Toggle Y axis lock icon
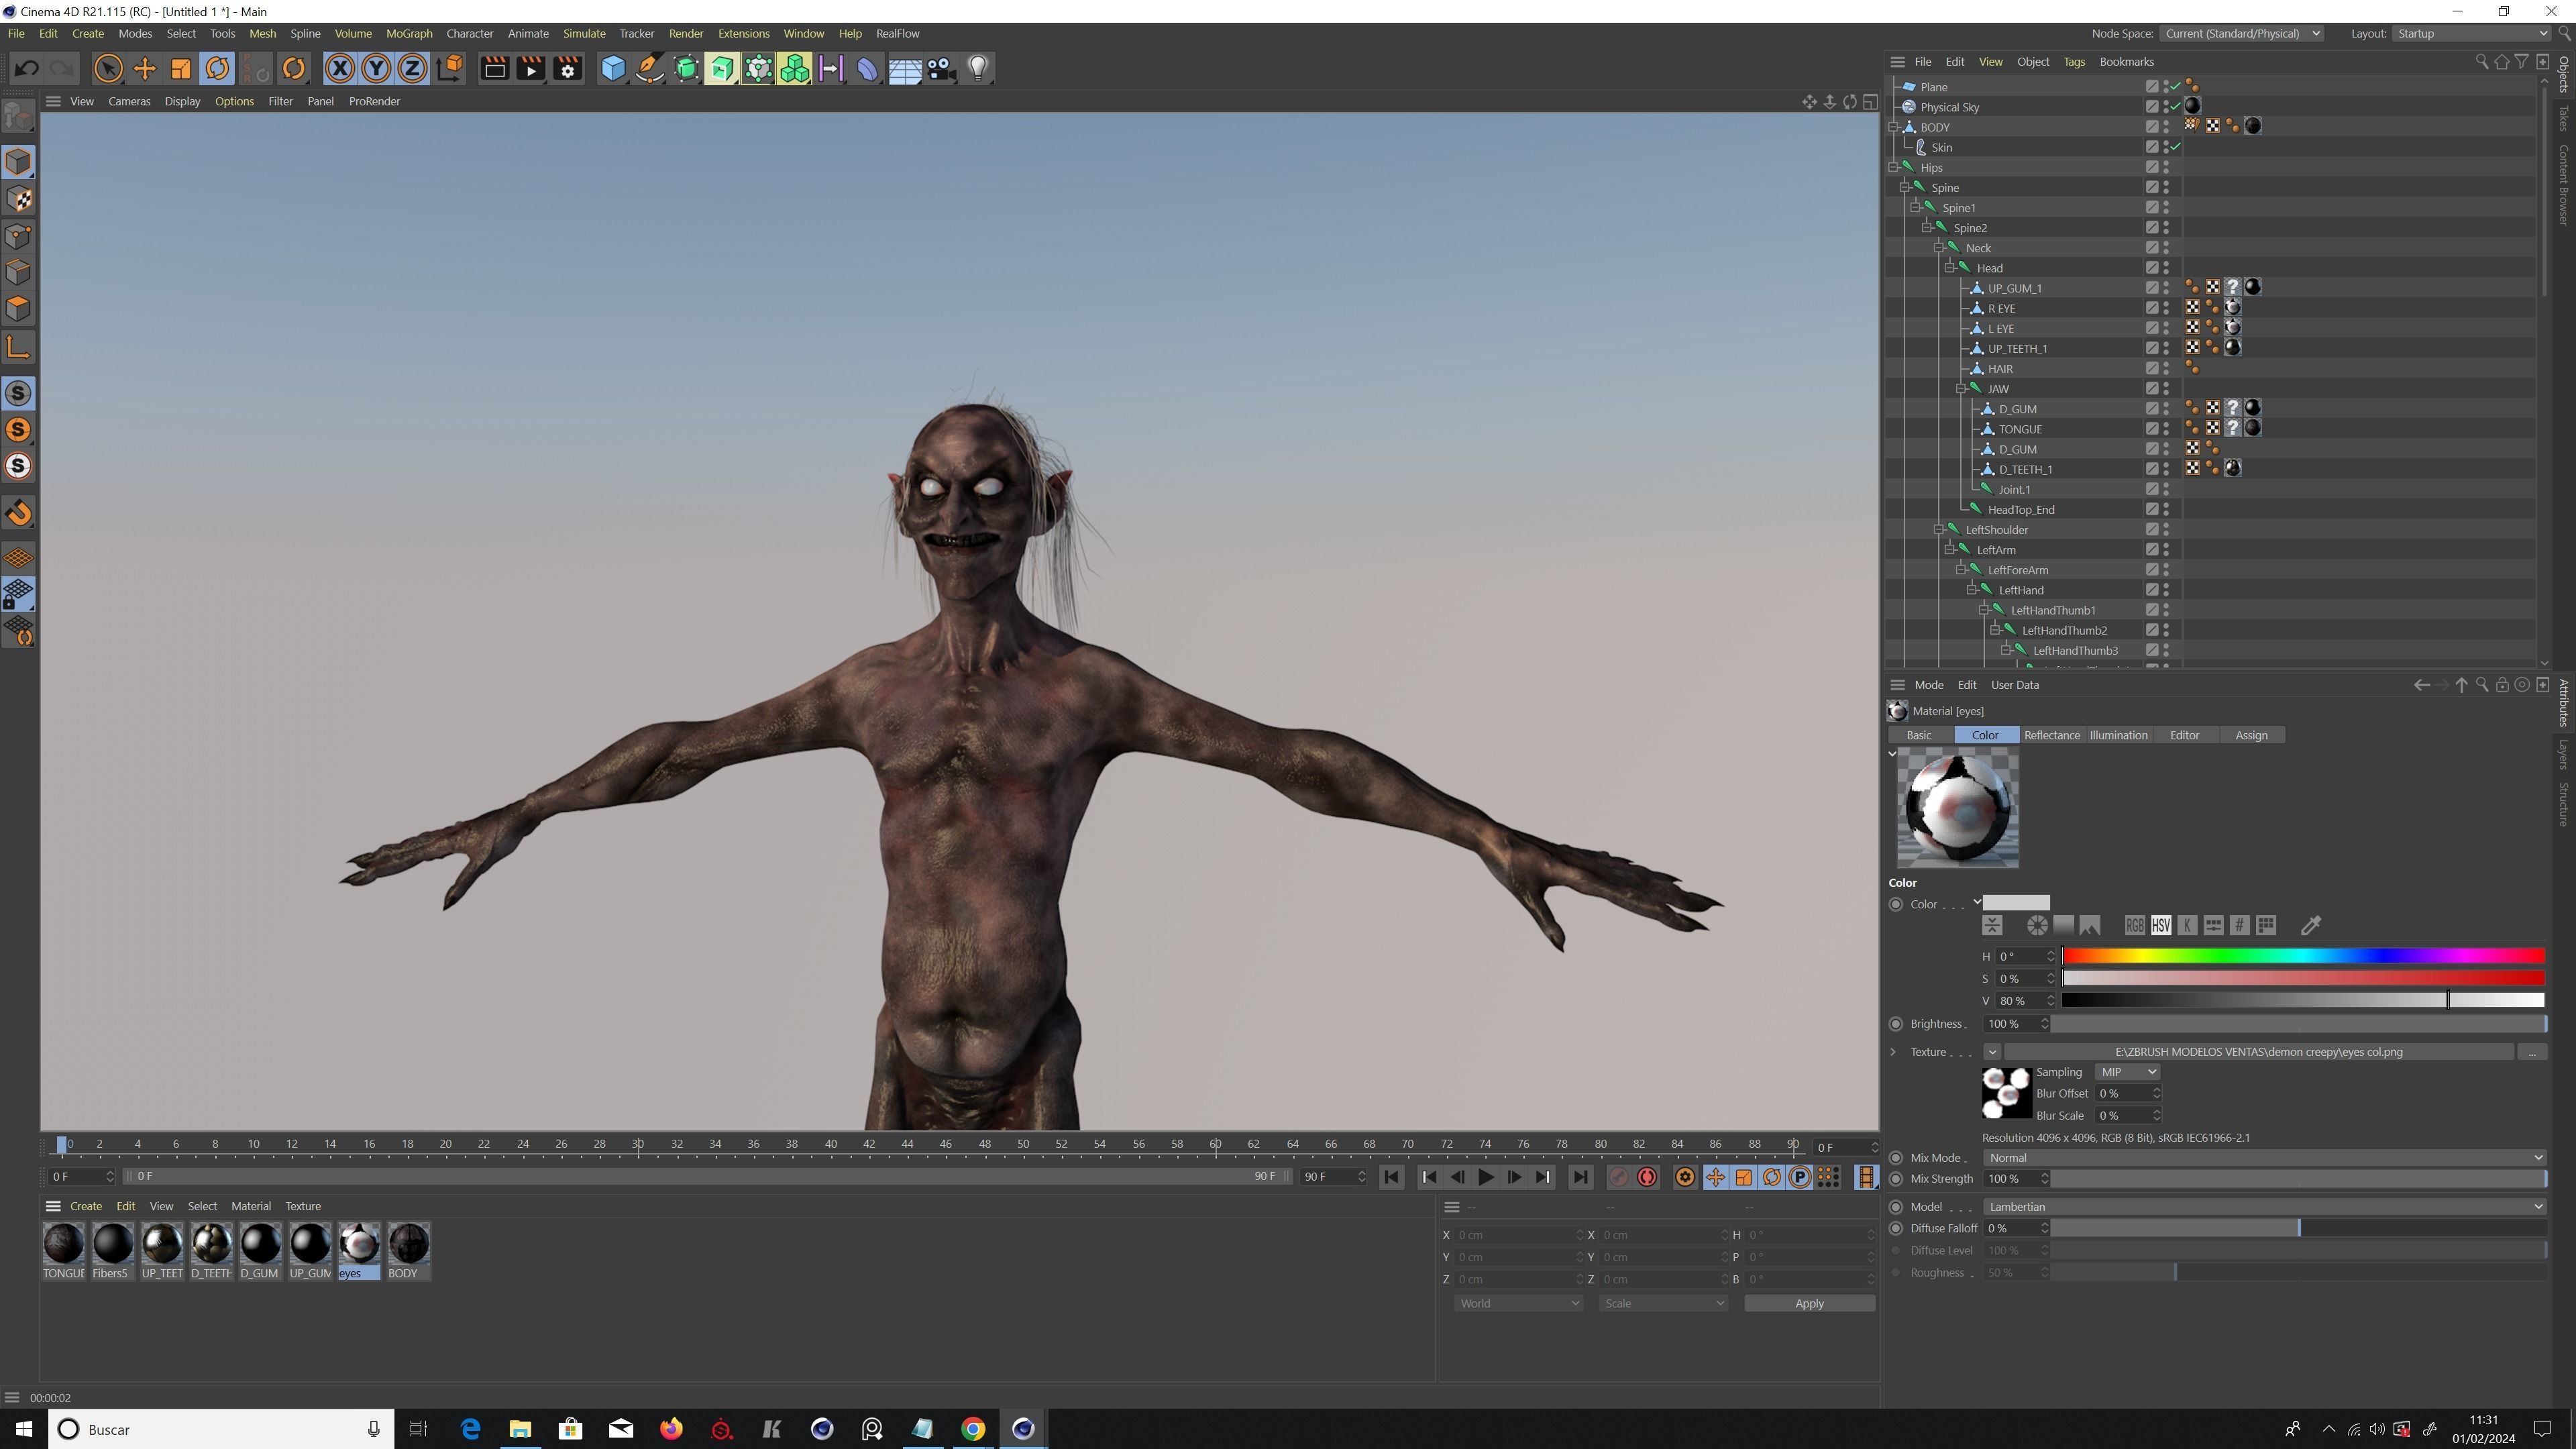This screenshot has height=1449, width=2576. tap(376, 69)
